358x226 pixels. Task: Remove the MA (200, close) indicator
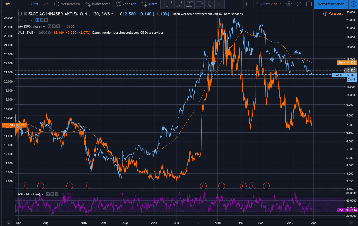coord(58,26)
